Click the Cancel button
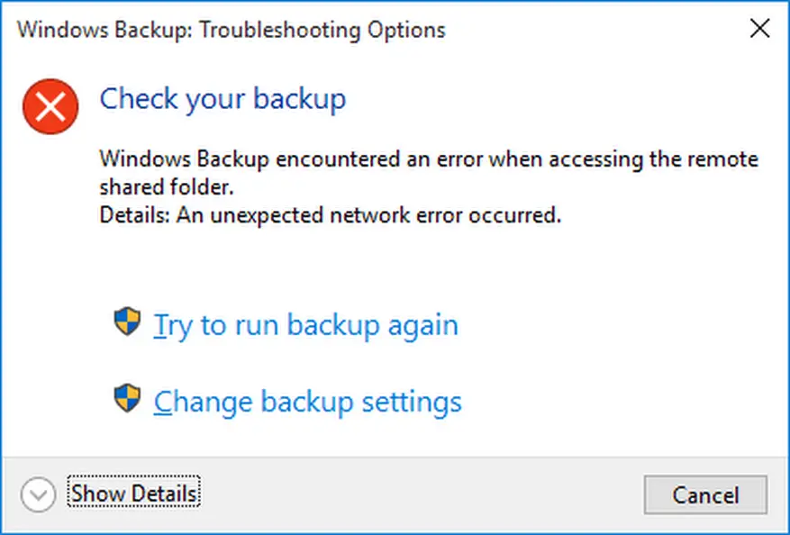 pyautogui.click(x=705, y=494)
